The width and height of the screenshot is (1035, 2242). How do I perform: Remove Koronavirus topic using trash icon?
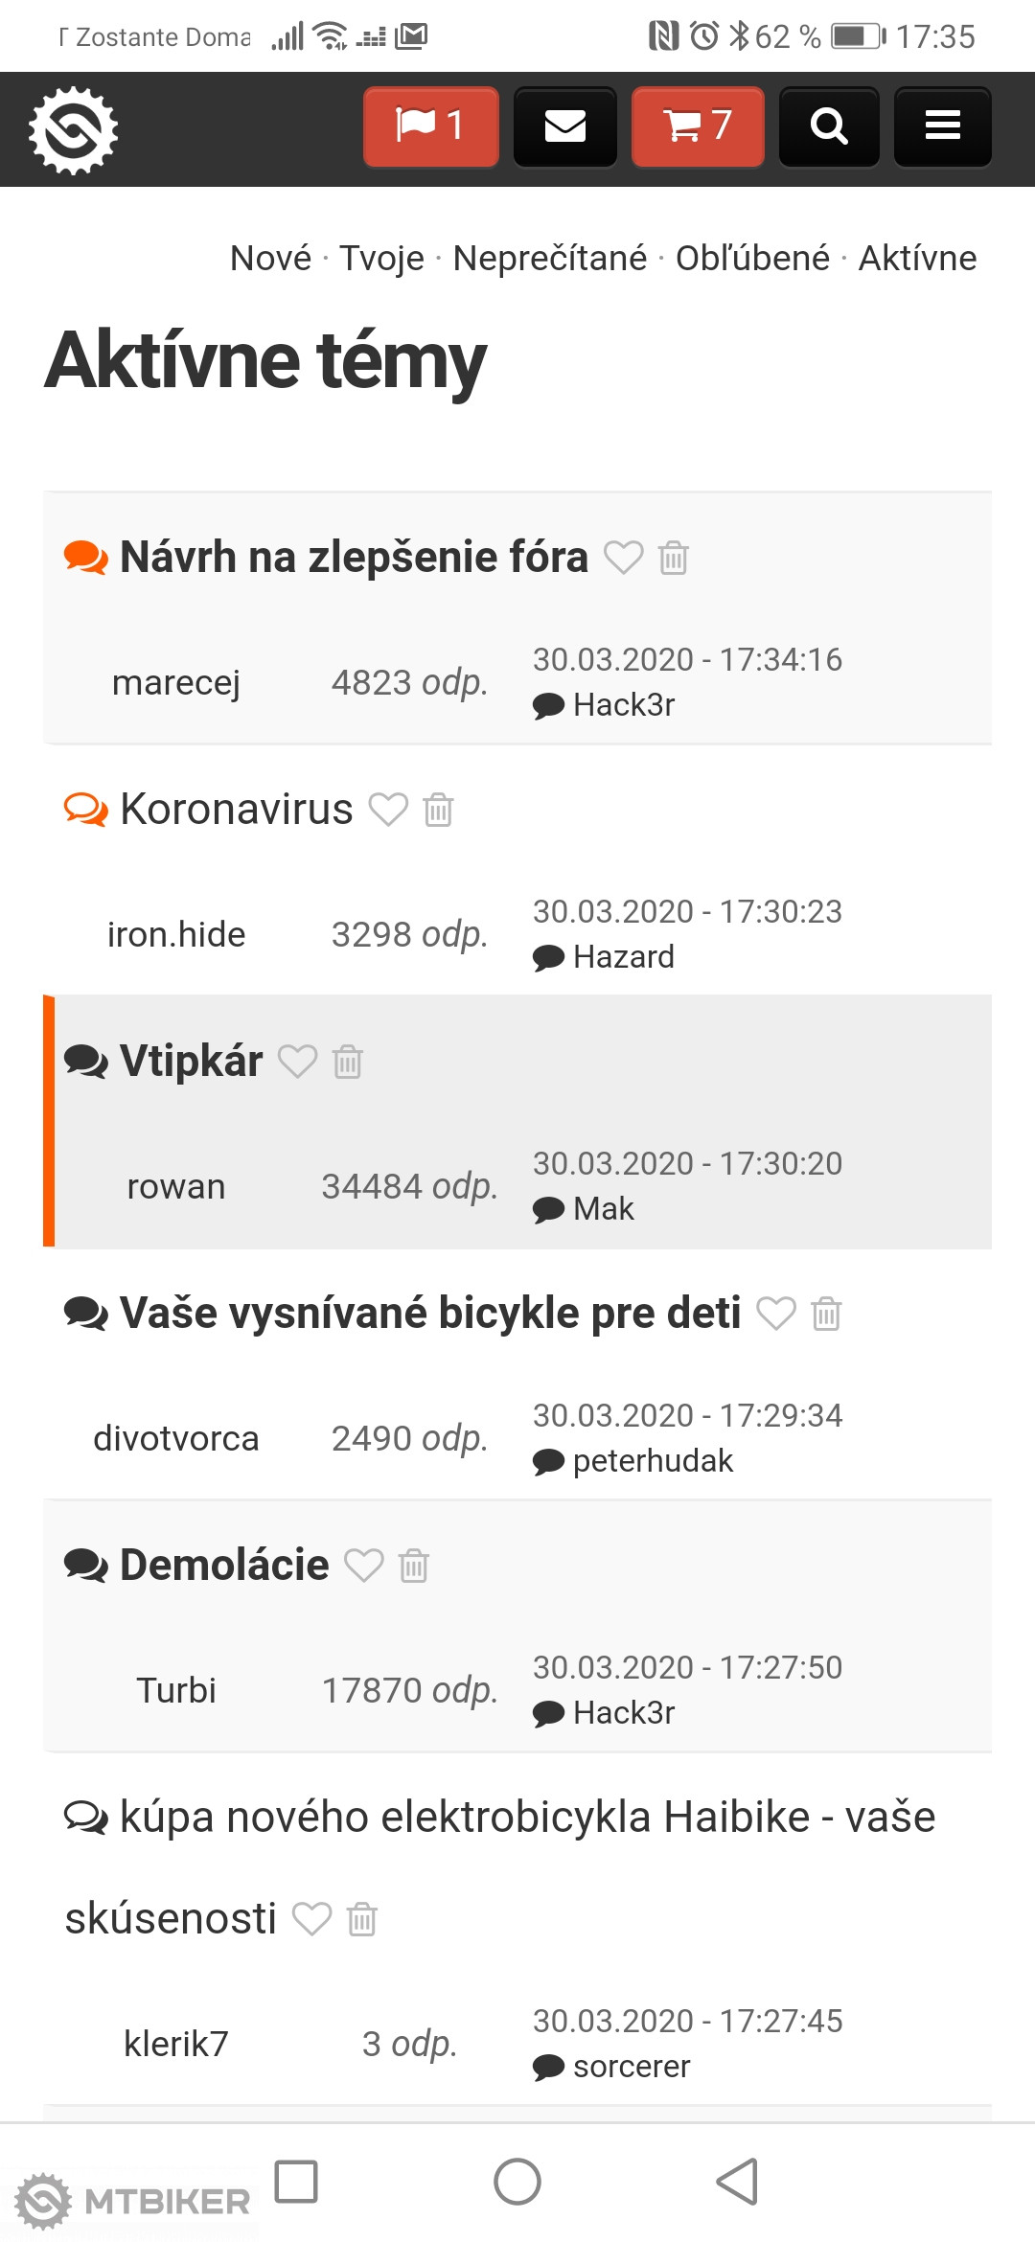[439, 810]
